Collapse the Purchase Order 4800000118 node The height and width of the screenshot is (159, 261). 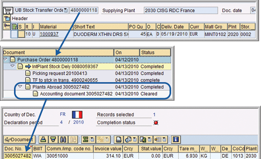point(5,59)
